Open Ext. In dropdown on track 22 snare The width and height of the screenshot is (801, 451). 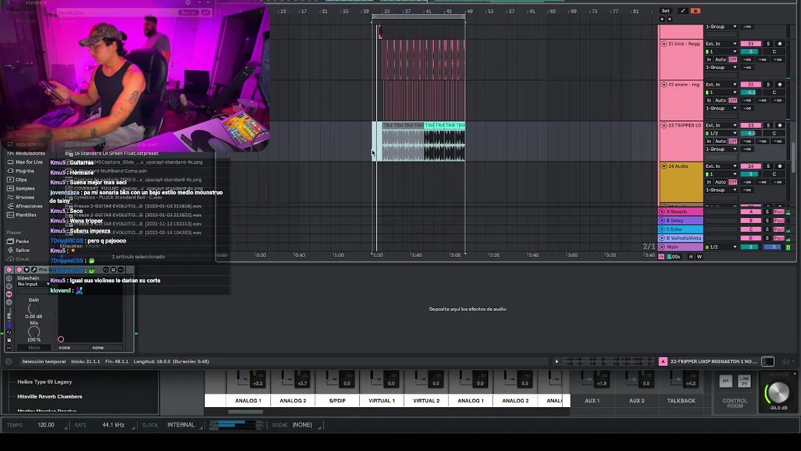722,85
